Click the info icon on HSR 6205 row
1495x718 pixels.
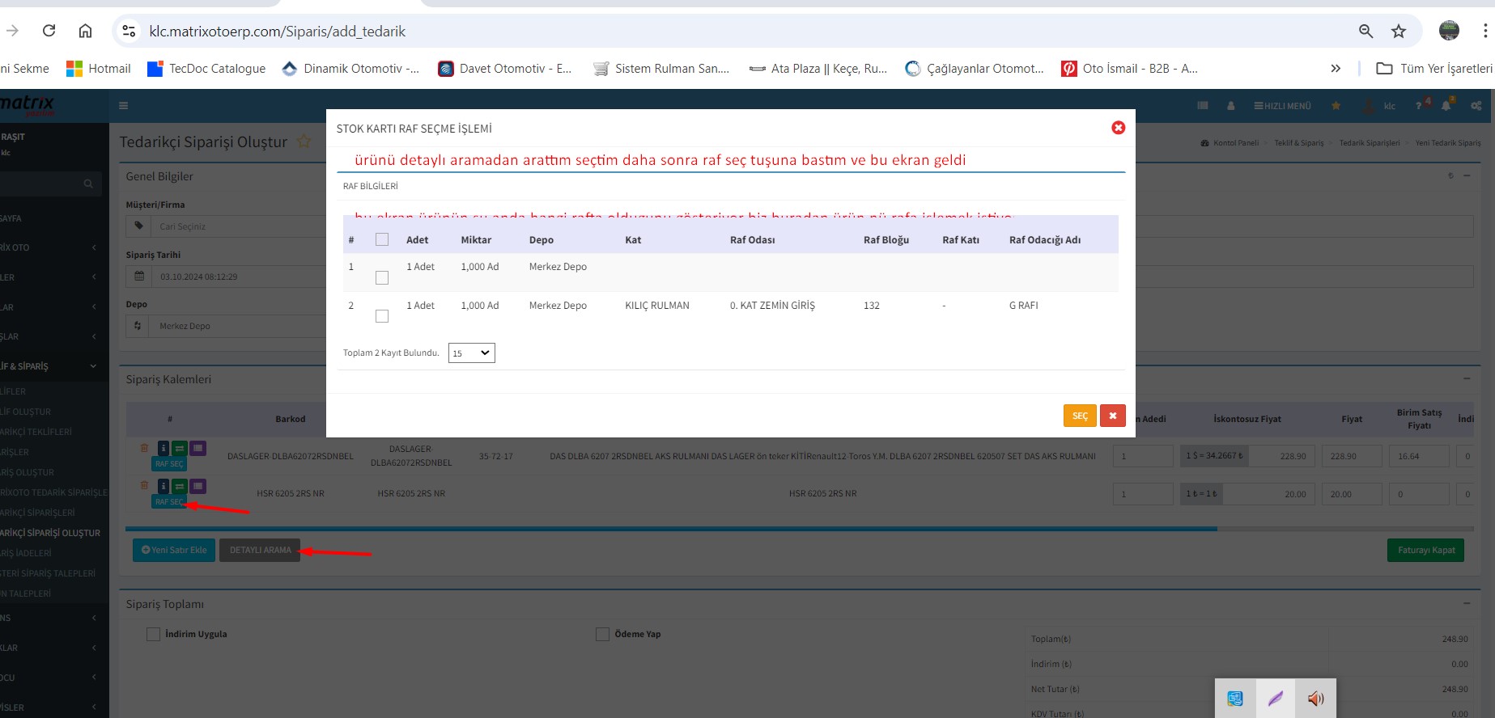163,486
